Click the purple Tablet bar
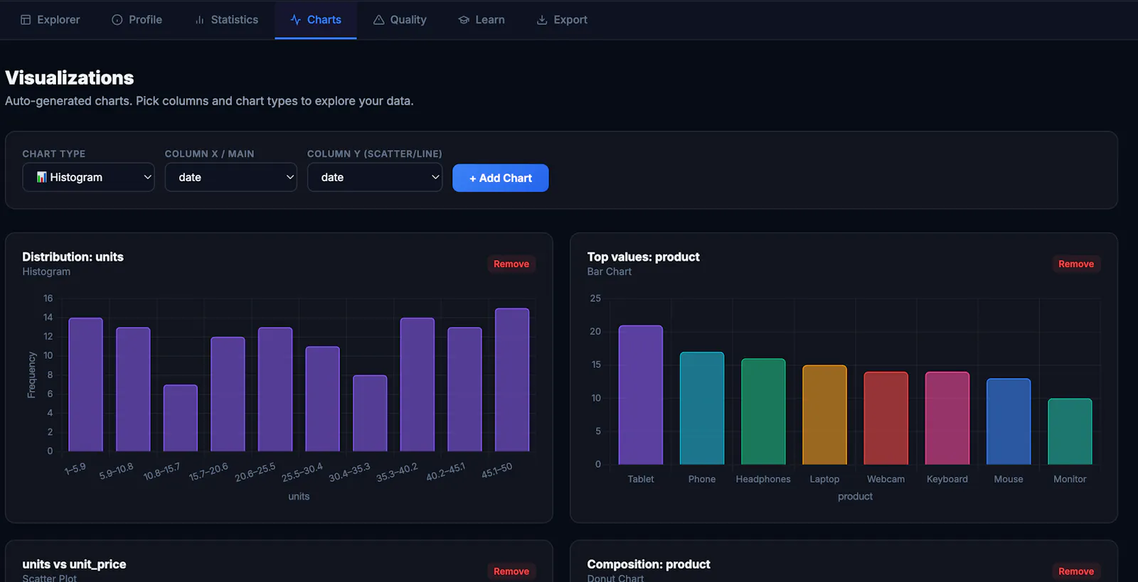The width and height of the screenshot is (1138, 582). pos(641,395)
